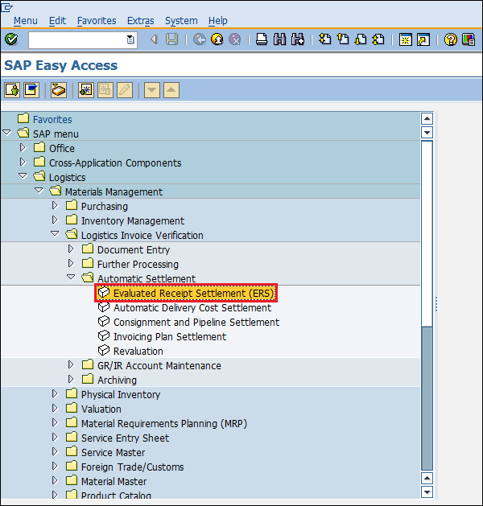Screen dimensions: 483x506
Task: Click the Add to Favorites icon
Action: 85,90
